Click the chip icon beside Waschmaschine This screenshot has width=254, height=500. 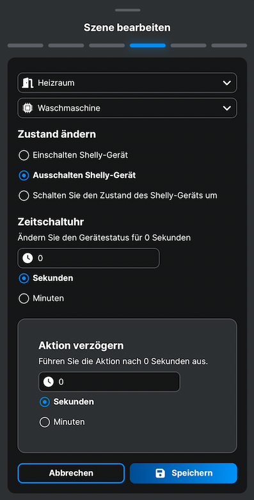point(28,108)
